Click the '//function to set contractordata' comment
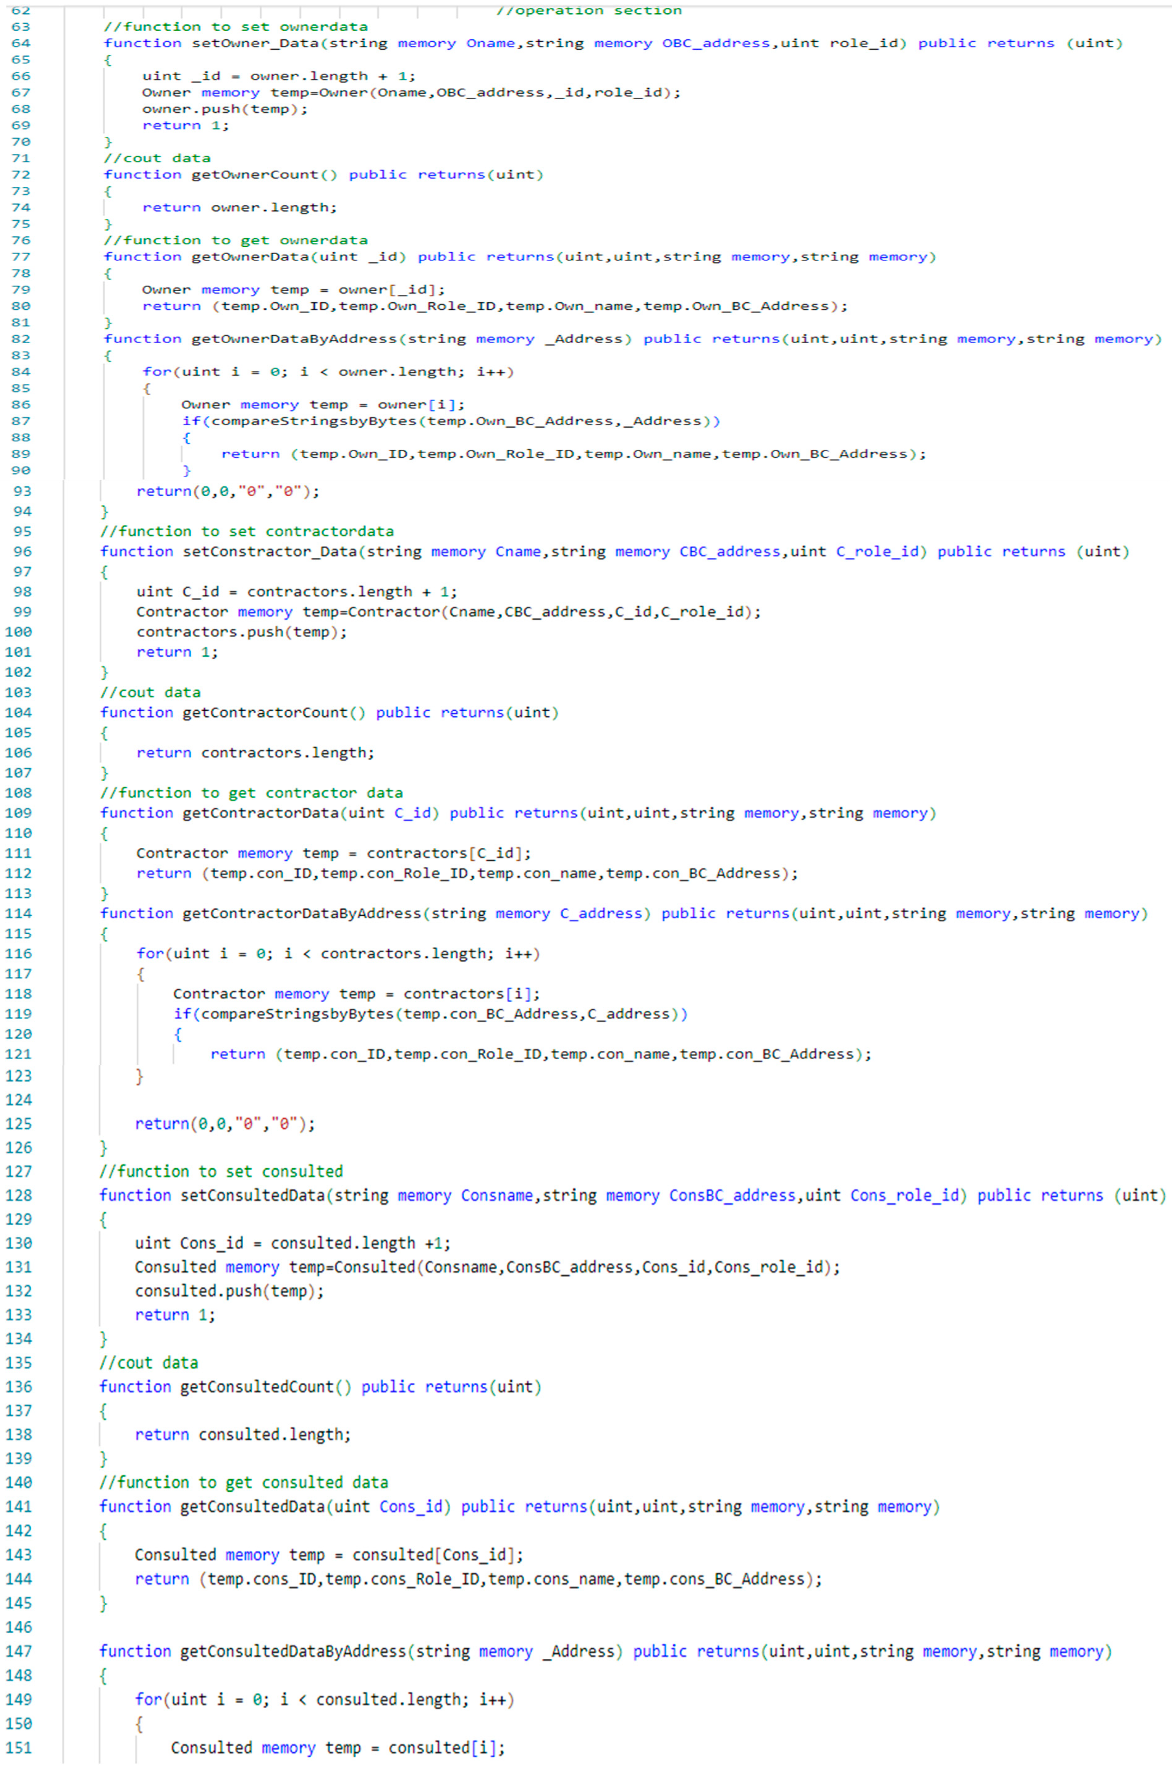Screen dimensions: 1175x1770 (x=247, y=531)
